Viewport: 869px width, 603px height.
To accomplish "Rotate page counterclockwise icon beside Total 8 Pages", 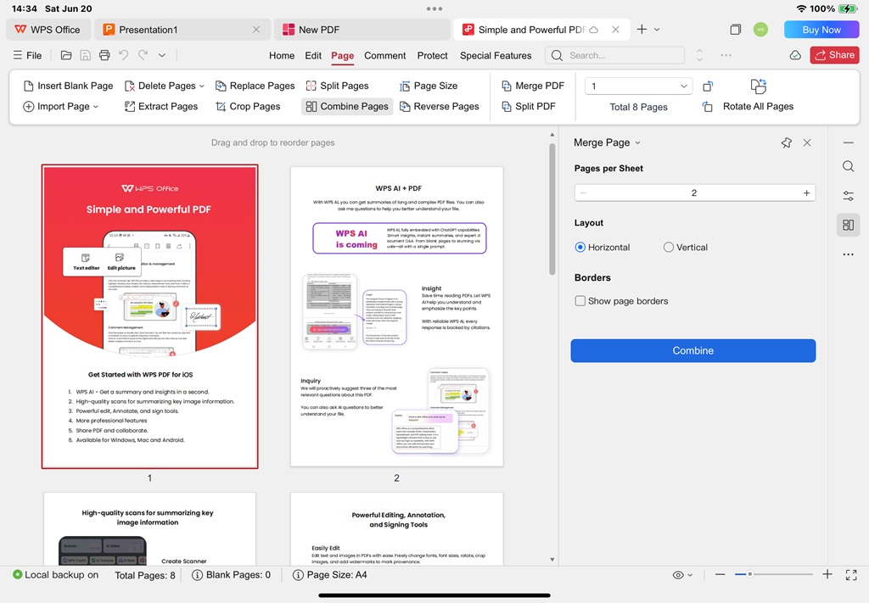I will click(708, 107).
